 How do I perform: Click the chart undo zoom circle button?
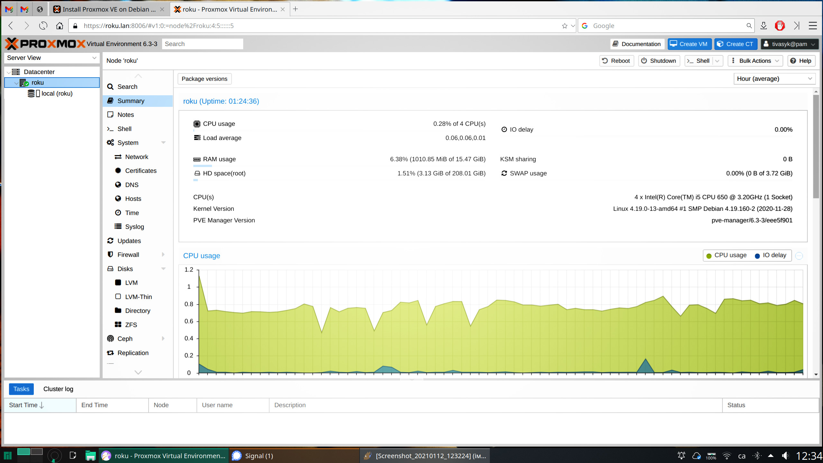click(x=799, y=256)
